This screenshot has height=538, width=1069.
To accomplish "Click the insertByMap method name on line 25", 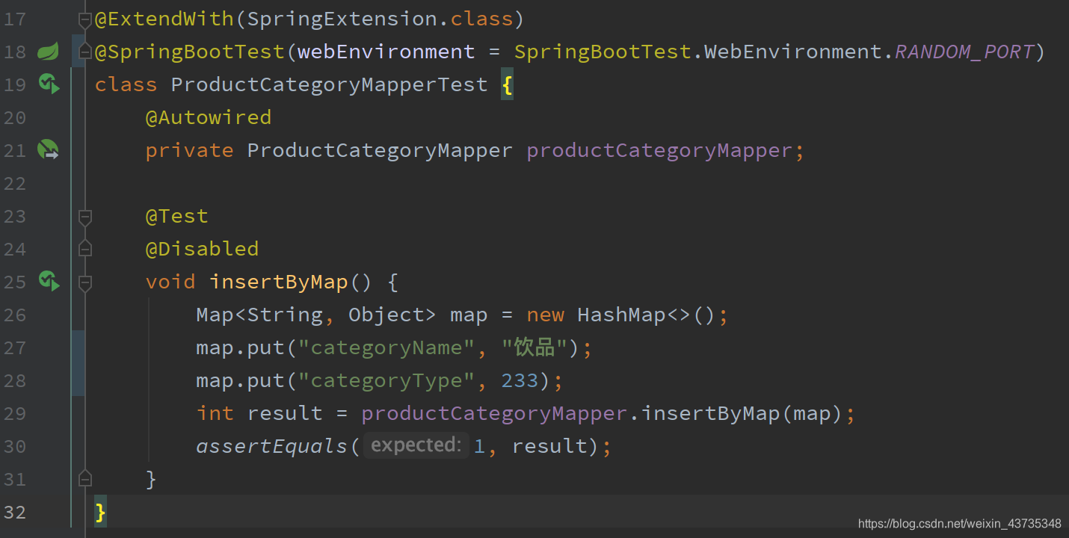I will pyautogui.click(x=279, y=282).
